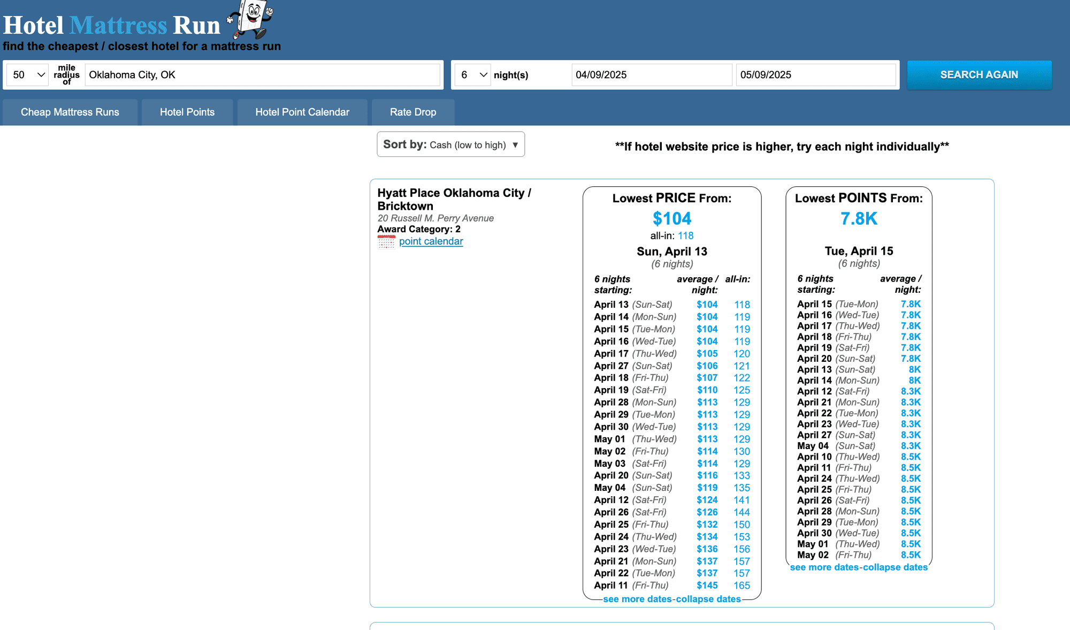Click the Tue, April 15 date heading
1070x630 pixels.
point(859,251)
